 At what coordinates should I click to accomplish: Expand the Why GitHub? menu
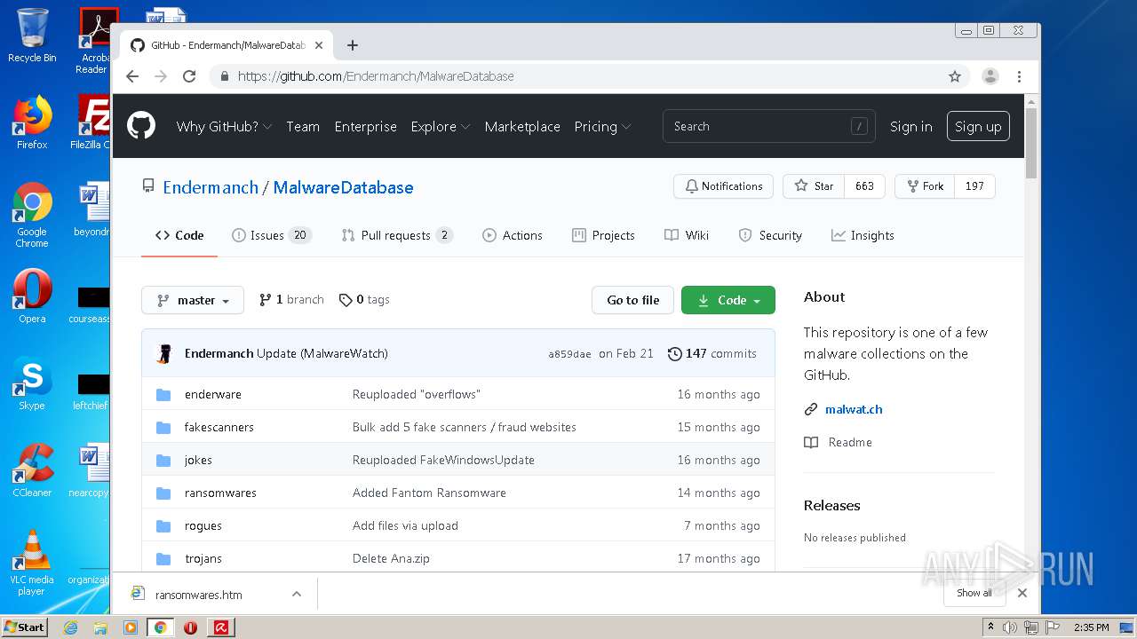[x=224, y=126]
